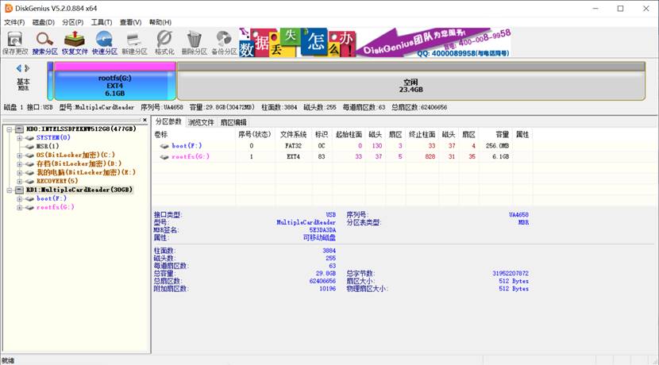
Task: Open the View (查看) menu
Action: point(130,22)
